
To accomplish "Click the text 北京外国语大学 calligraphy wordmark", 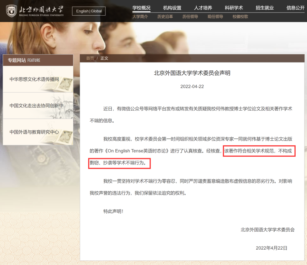I will point(42,10).
